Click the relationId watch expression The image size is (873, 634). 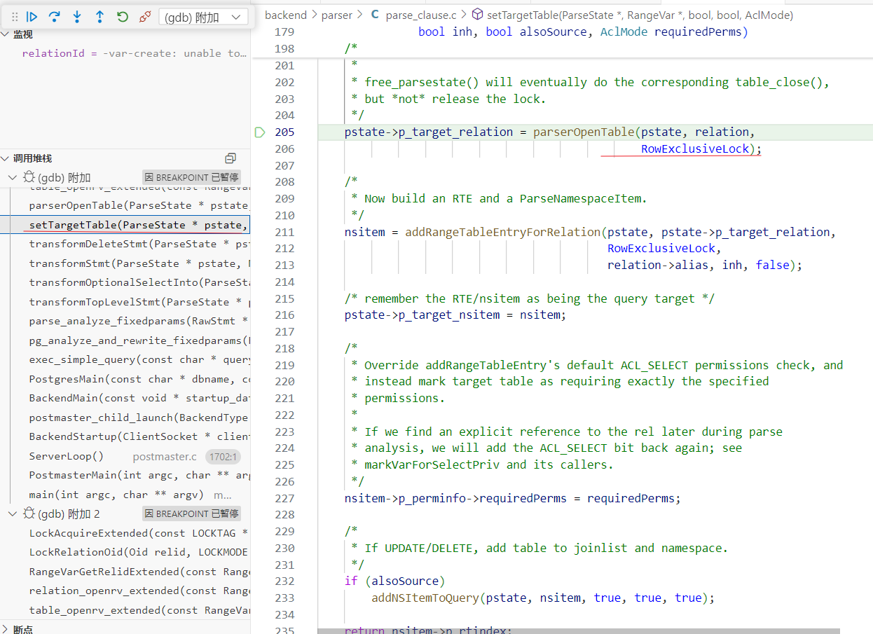(133, 53)
